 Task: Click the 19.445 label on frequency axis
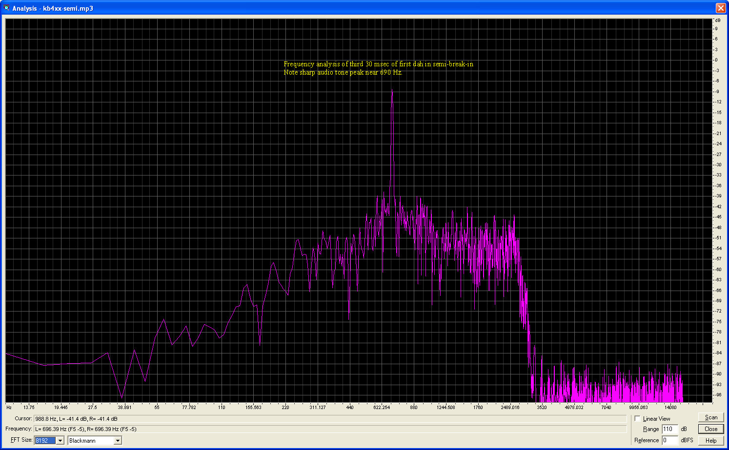(61, 407)
